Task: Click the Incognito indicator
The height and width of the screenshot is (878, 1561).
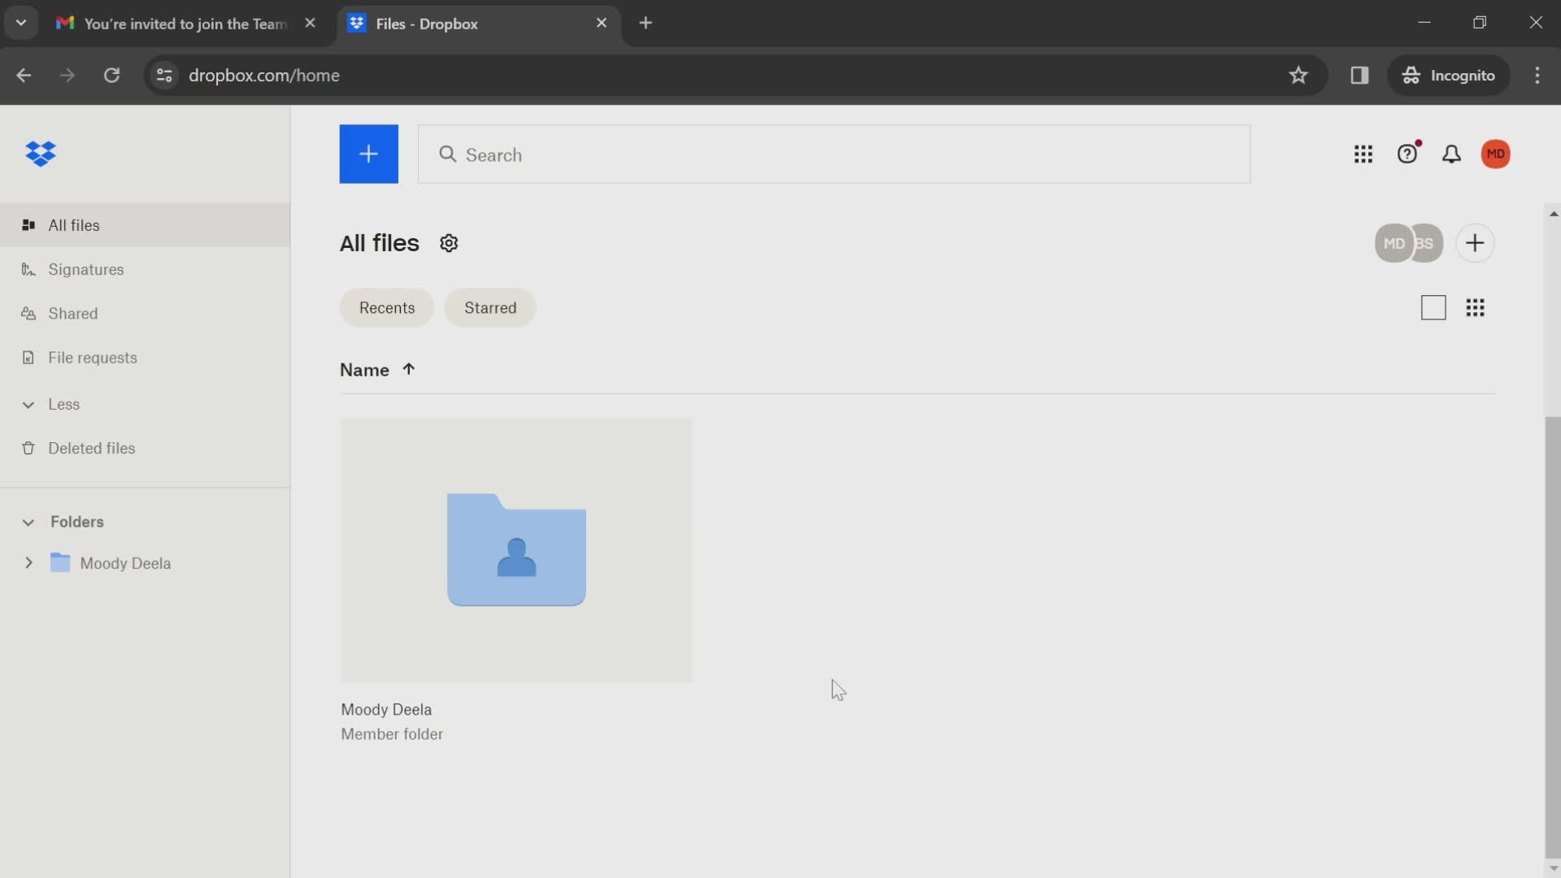Action: (x=1449, y=75)
